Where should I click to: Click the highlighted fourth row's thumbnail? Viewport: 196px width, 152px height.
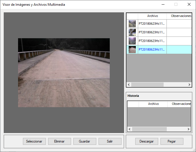point(132,49)
